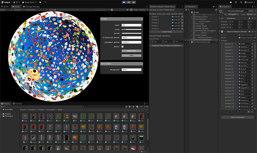Click the bug icon in Game toolbar
Image resolution: width=257 pixels, height=153 pixels.
pos(112,10)
